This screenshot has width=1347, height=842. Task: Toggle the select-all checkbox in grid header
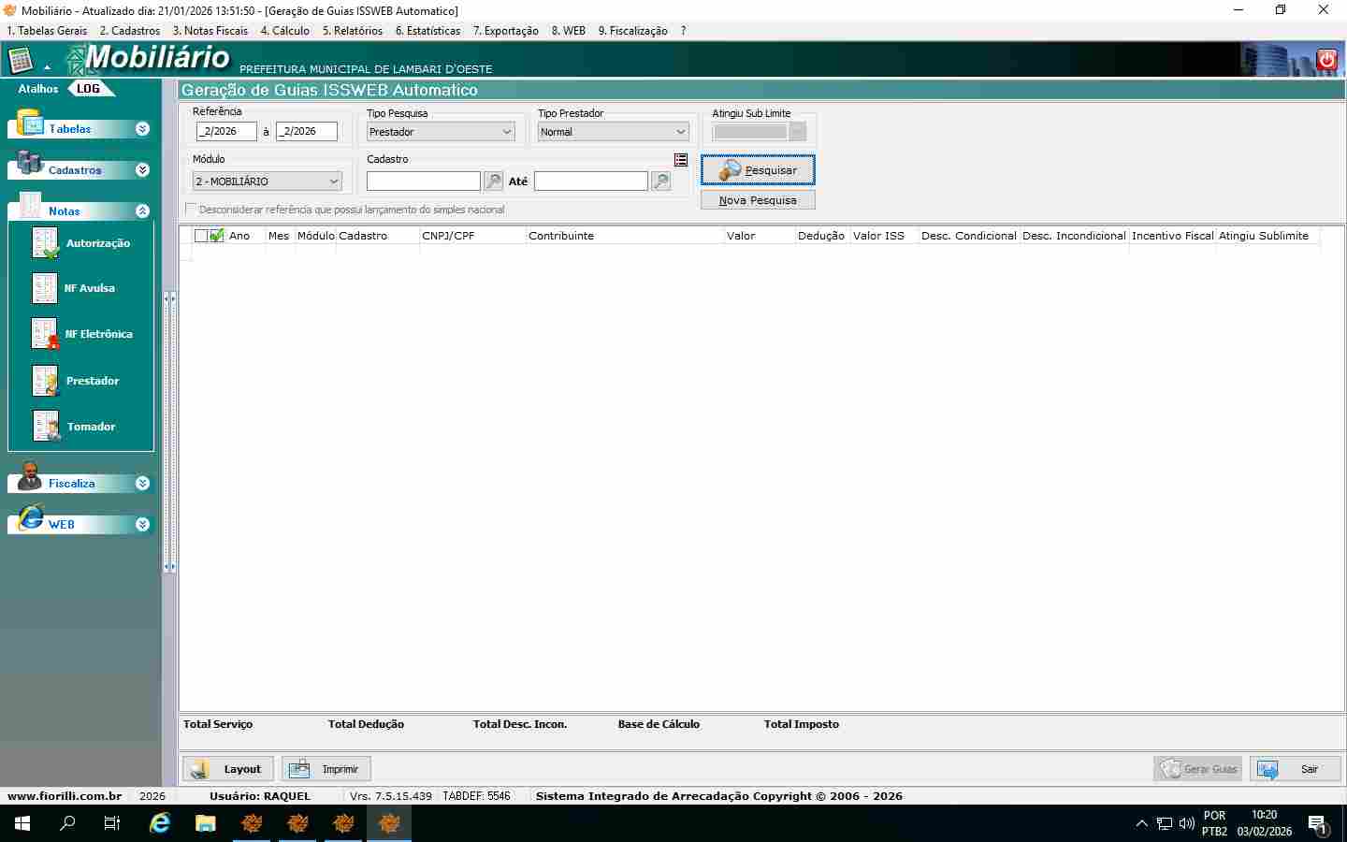coord(201,236)
